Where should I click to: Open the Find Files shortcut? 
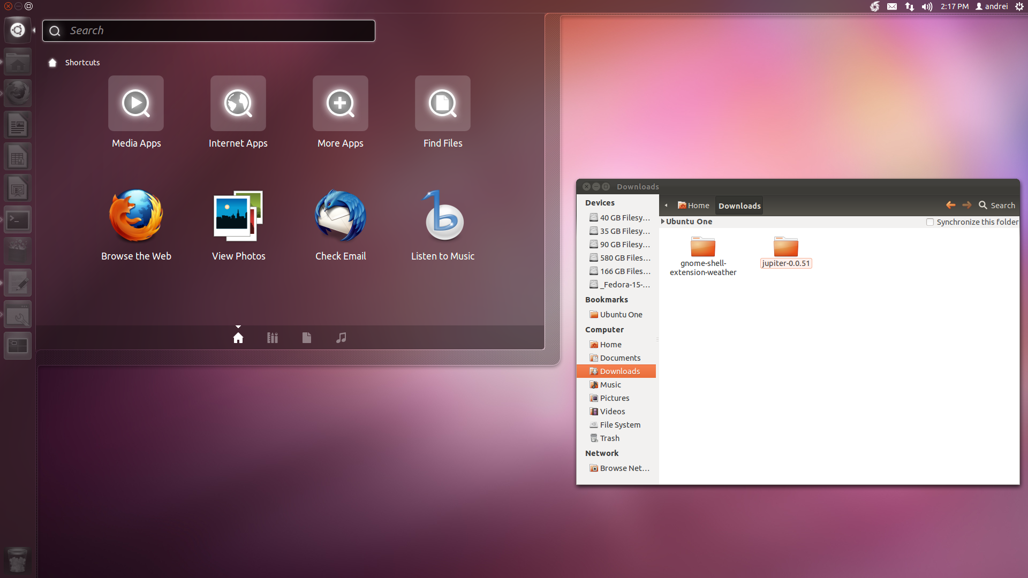click(x=443, y=103)
